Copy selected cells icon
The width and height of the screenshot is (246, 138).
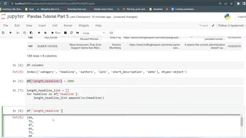click(25, 33)
